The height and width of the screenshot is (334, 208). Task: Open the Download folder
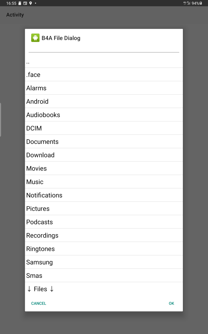(104, 155)
